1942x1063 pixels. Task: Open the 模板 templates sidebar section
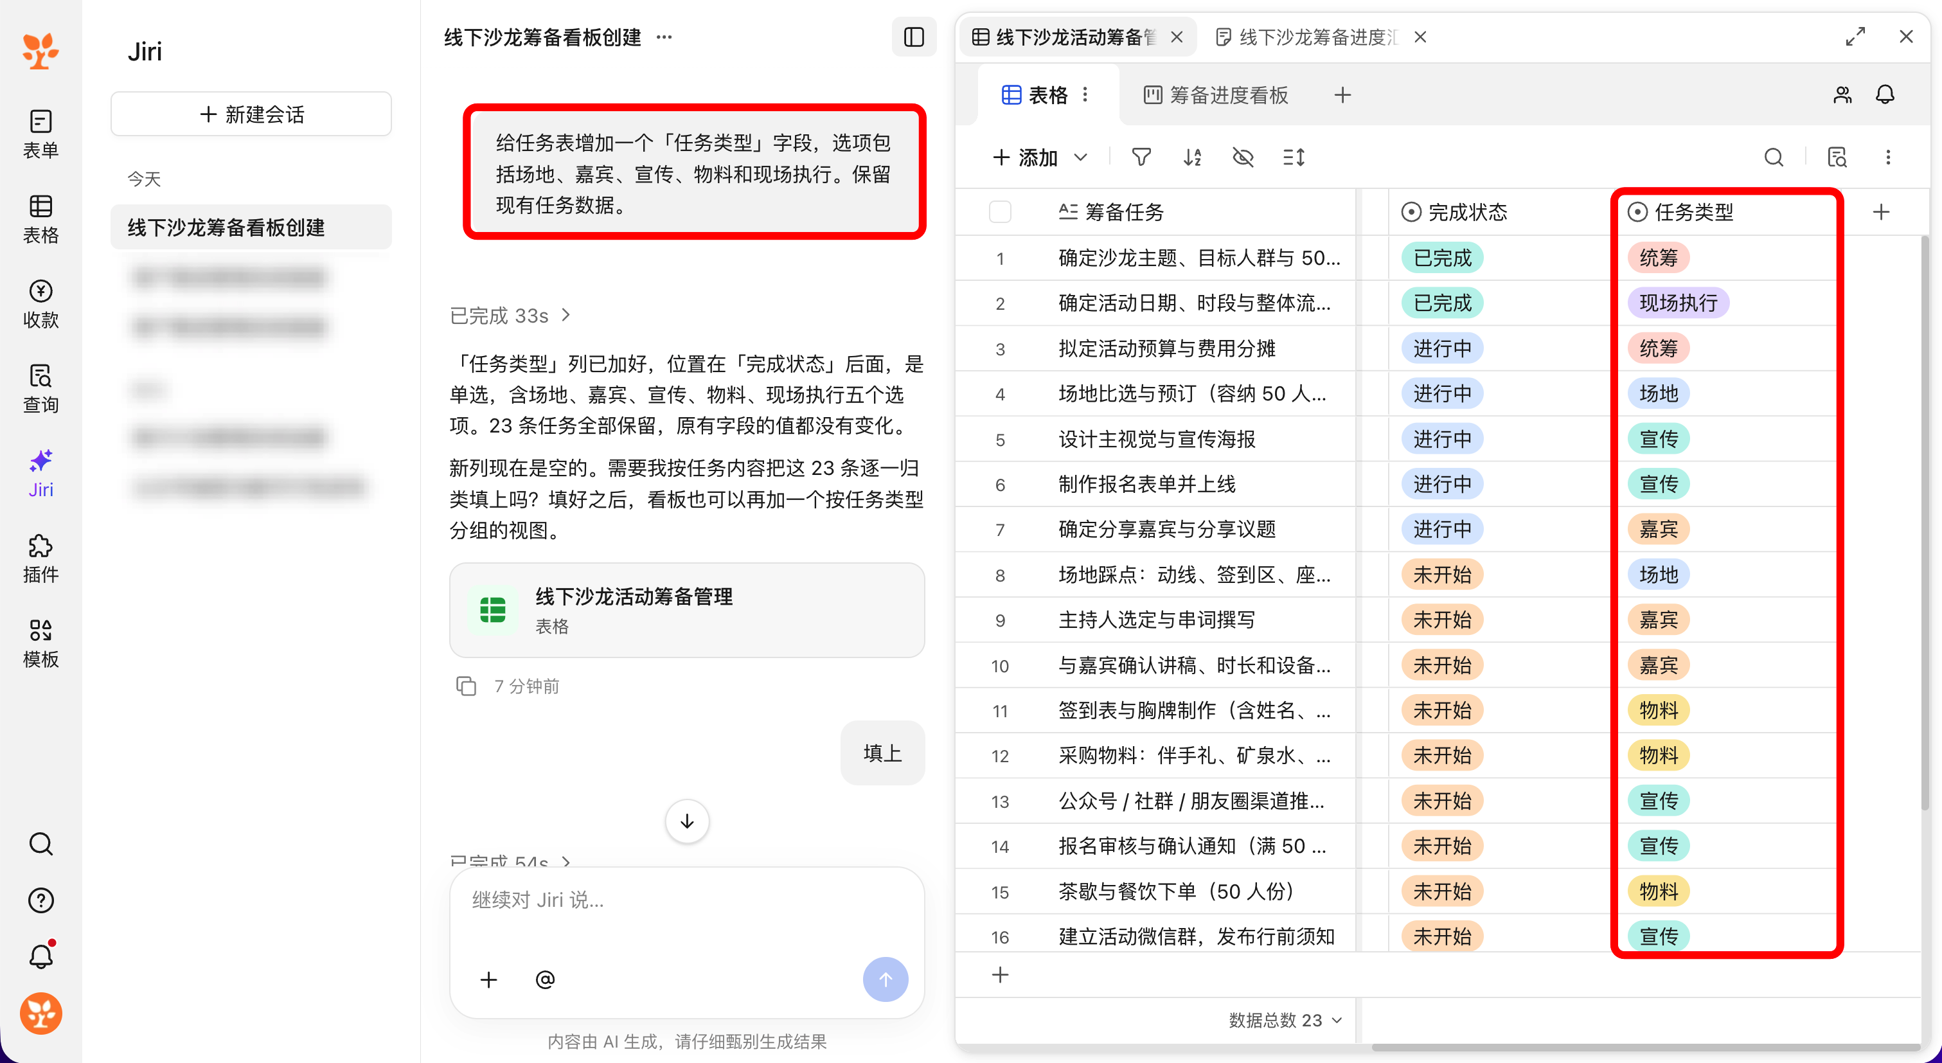pos(40,643)
